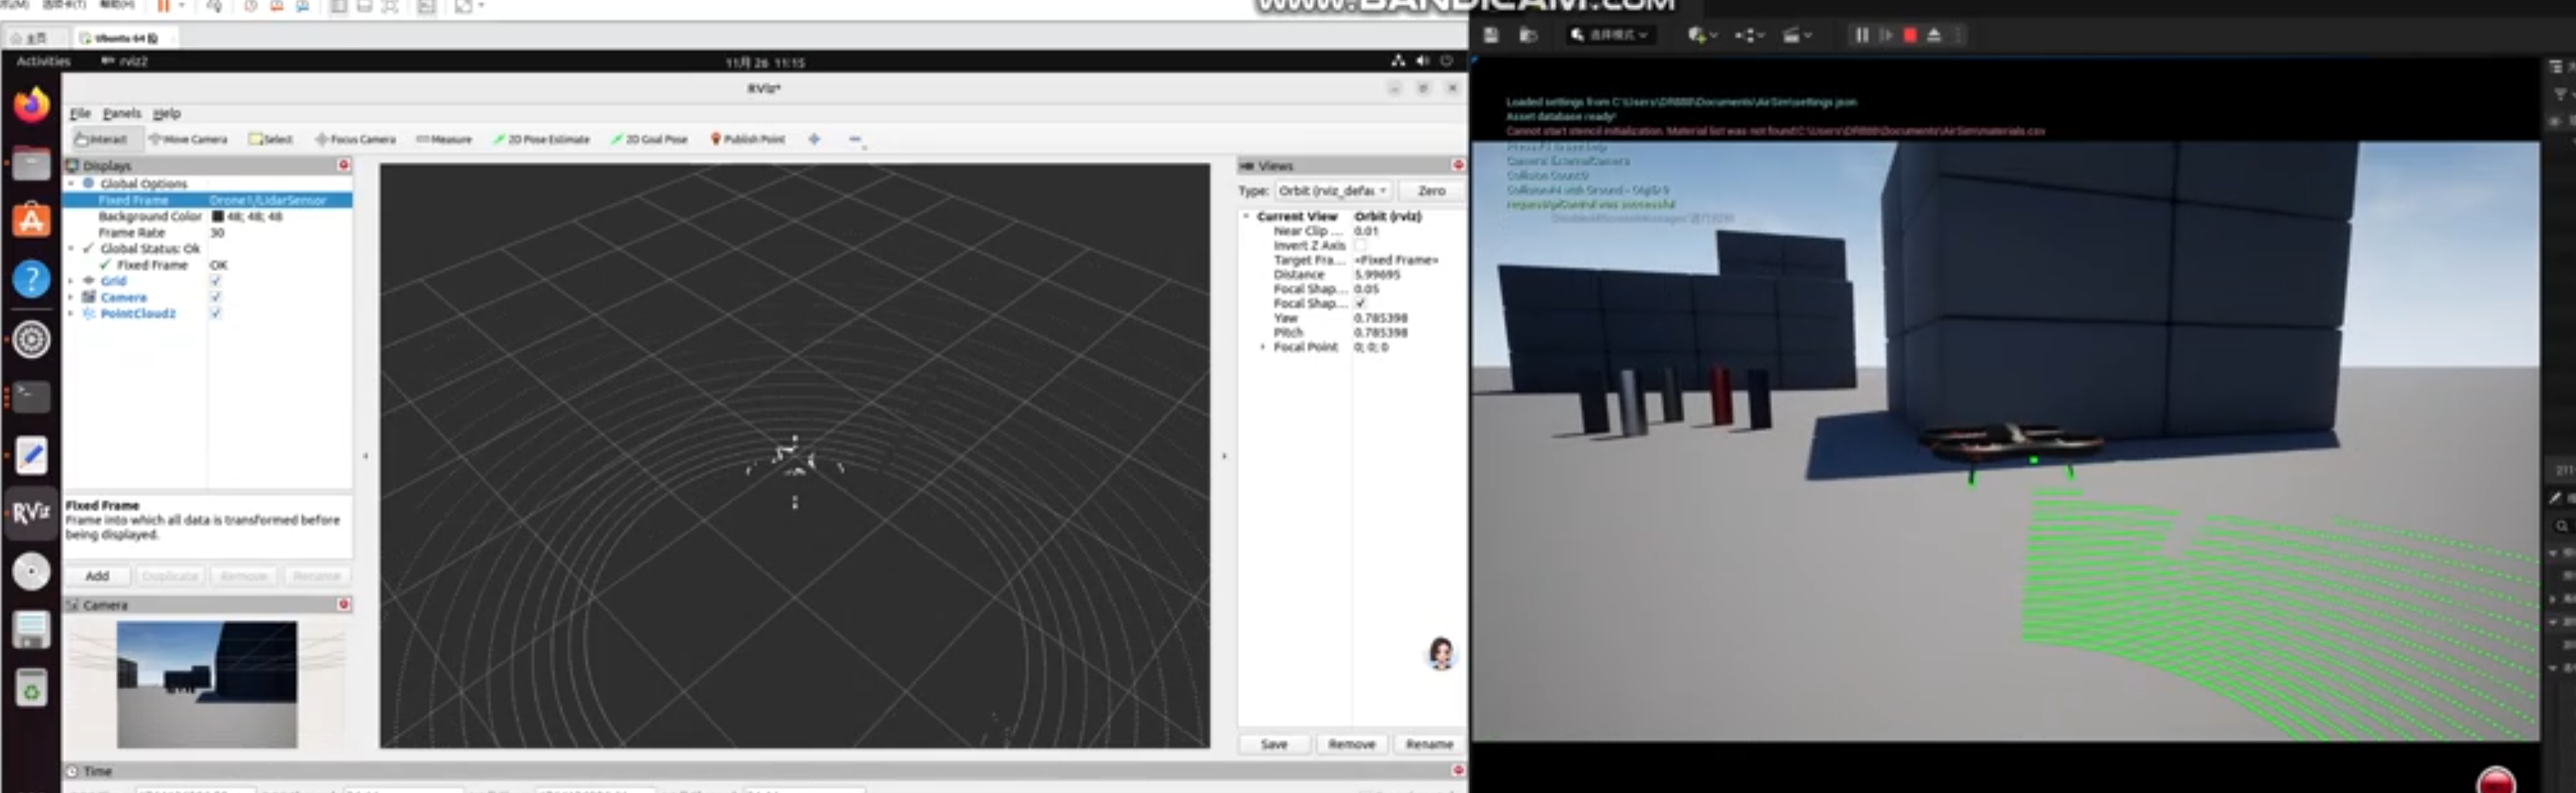Click Activities in the Ubuntu top bar
This screenshot has height=793, width=2576.
click(43, 61)
